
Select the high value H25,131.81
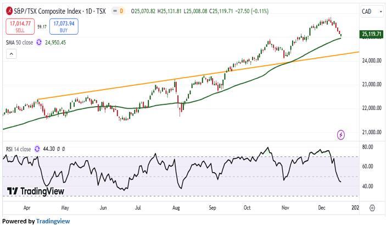(169, 11)
